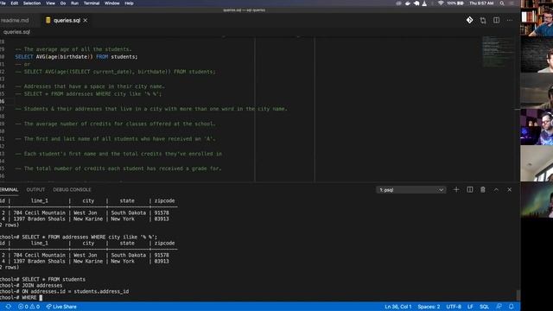Click comment on average number of credits
The image size is (553, 311).
click(x=115, y=124)
